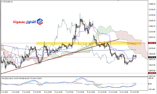Click the 466.06 MACD scale value
This screenshot has width=157, height=94.
(151, 78)
